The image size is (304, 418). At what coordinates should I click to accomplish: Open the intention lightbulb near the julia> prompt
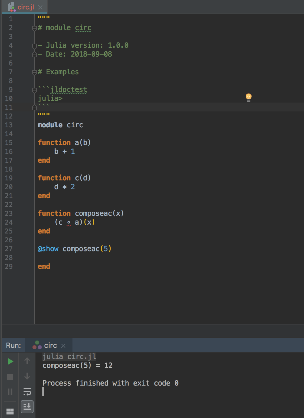click(248, 98)
